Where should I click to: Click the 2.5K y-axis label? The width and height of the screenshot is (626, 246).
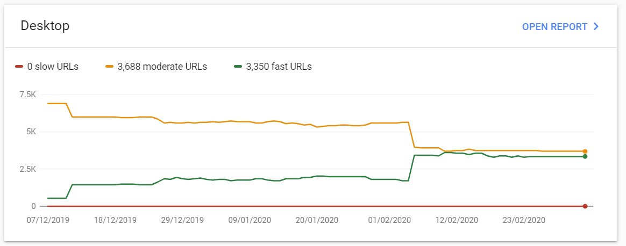27,169
